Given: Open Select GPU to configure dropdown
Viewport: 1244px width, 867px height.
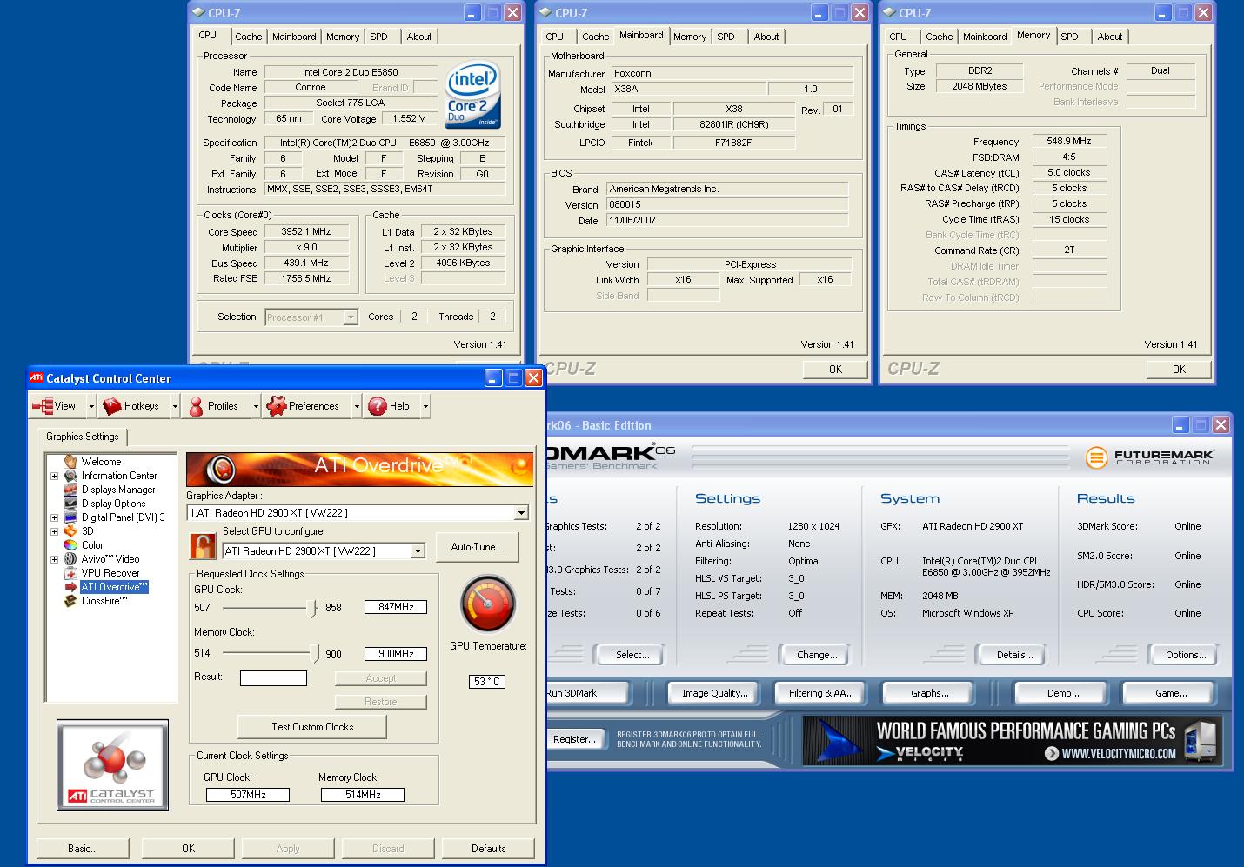Looking at the screenshot, I should coord(418,551).
